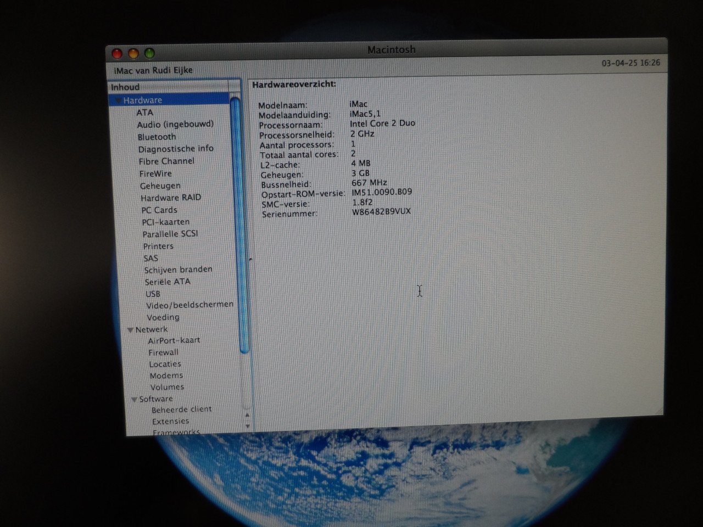703x527 pixels.
Task: Click the Bussnelheid value 667 MHz
Action: tap(369, 182)
